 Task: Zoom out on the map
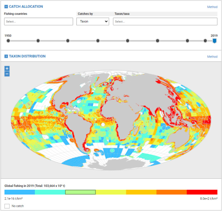7,74
